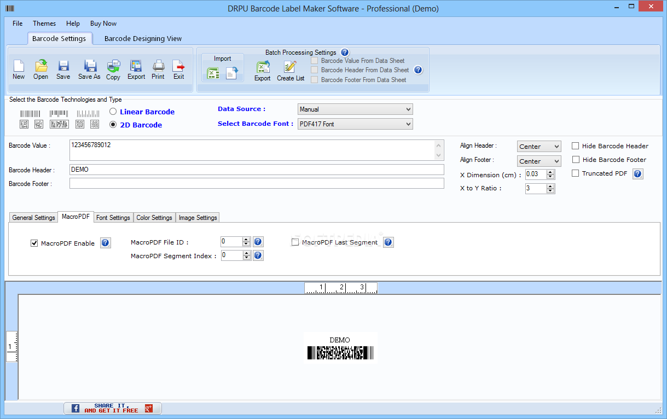This screenshot has width=667, height=419.
Task: Click the empty Barcode Footer field
Action: click(257, 183)
